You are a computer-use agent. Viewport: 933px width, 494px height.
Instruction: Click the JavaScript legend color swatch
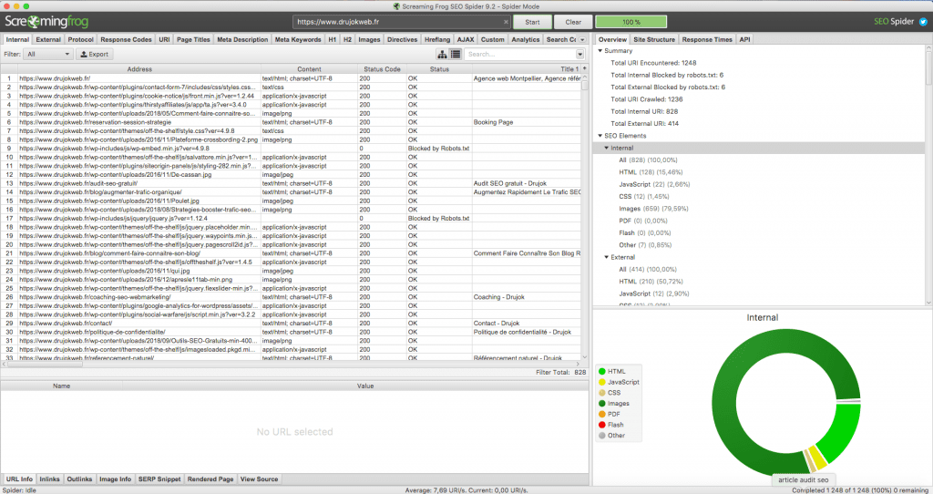point(601,382)
